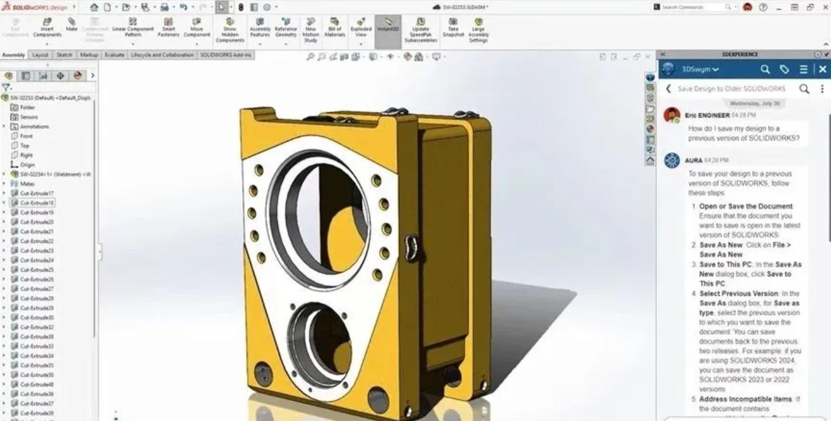Viewport: 831px width, 421px height.
Task: Click the tag icon in 3DSwym header
Action: (x=784, y=70)
